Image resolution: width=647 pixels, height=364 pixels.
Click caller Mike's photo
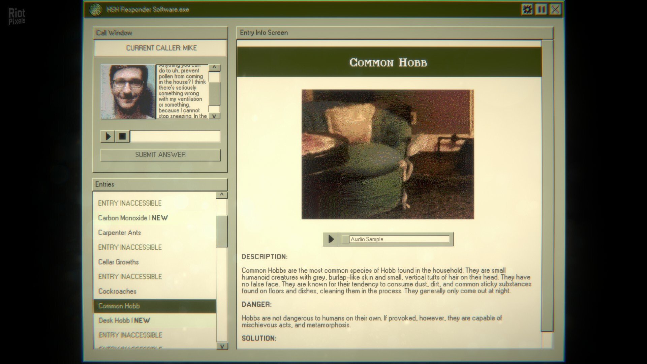pyautogui.click(x=128, y=91)
